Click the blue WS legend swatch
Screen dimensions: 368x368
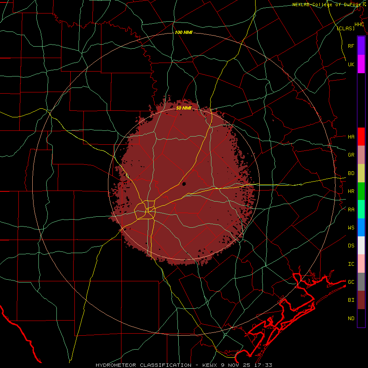pos(361,227)
